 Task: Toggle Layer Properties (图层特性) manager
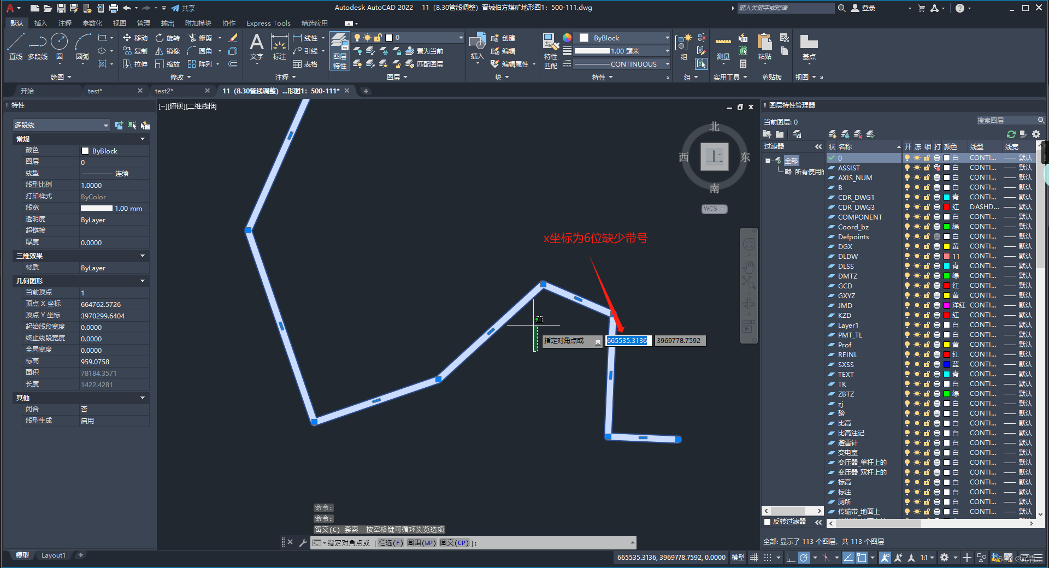340,50
